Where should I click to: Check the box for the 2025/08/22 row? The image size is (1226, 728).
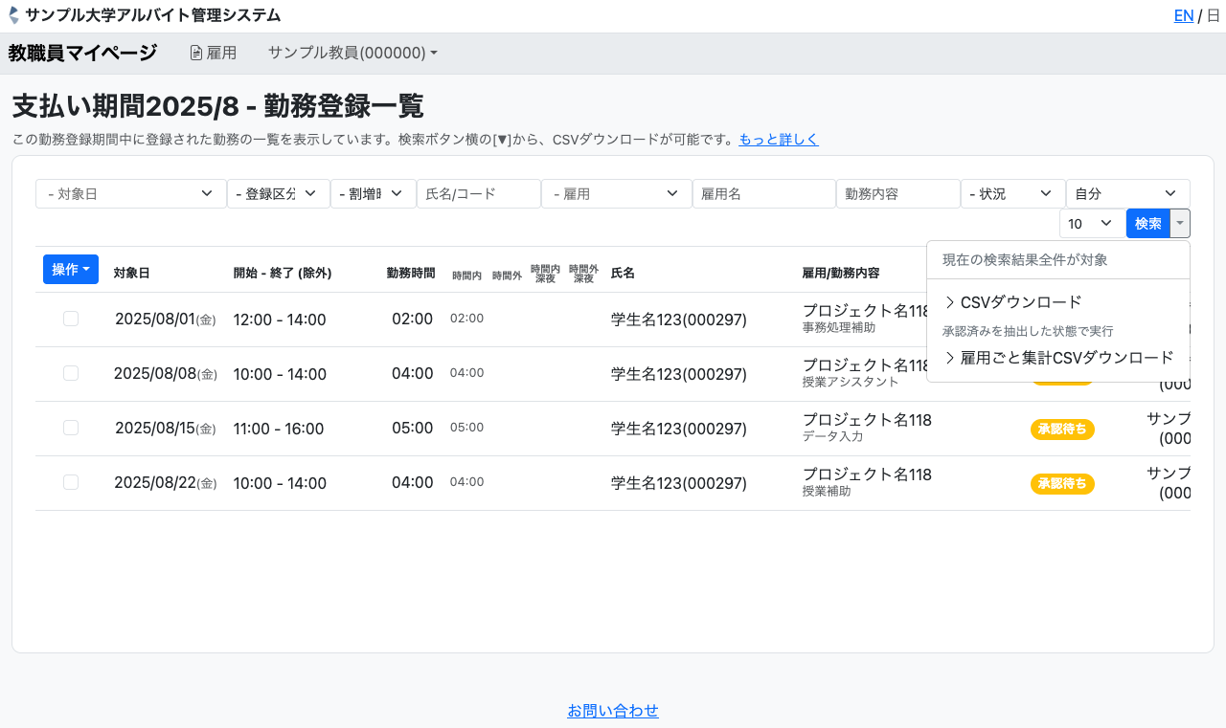pyautogui.click(x=71, y=482)
